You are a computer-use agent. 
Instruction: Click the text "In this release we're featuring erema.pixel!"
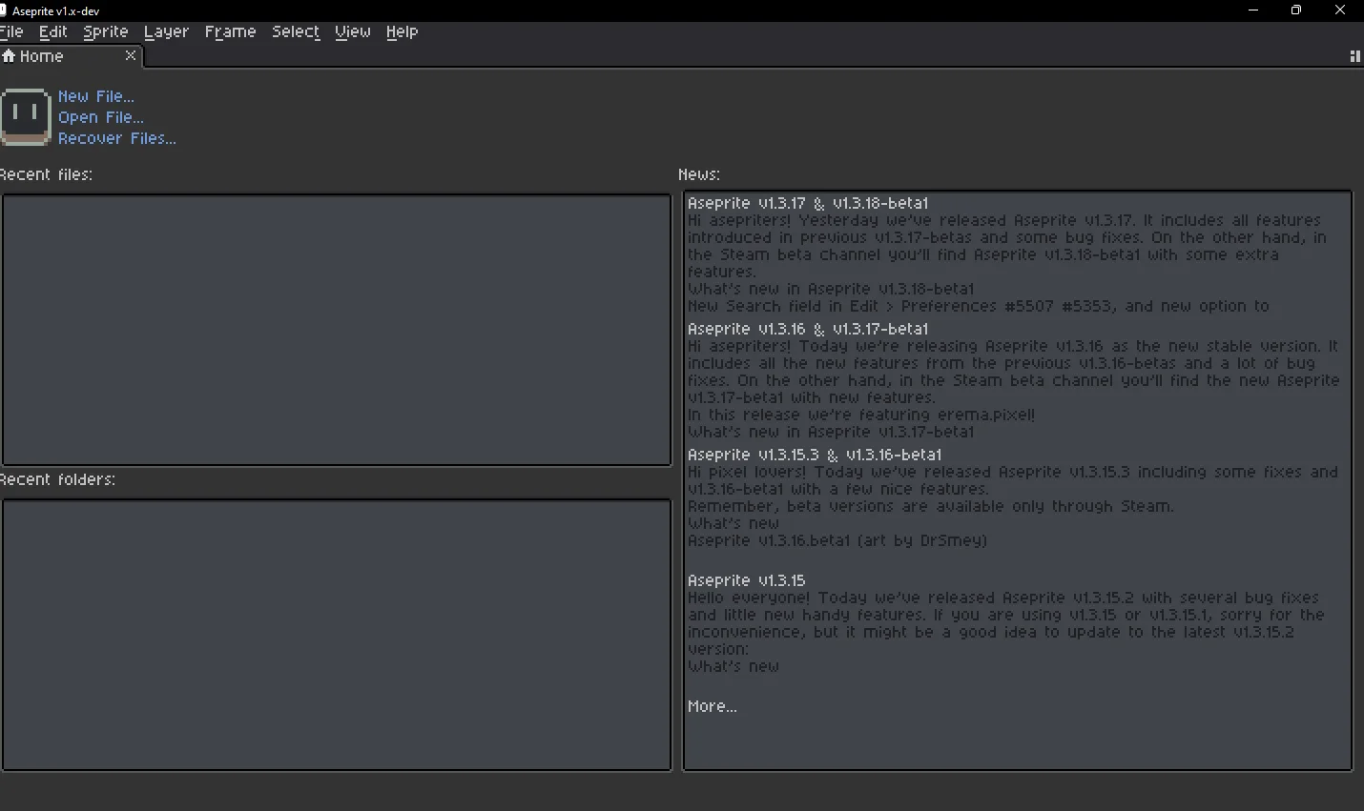pos(861,415)
